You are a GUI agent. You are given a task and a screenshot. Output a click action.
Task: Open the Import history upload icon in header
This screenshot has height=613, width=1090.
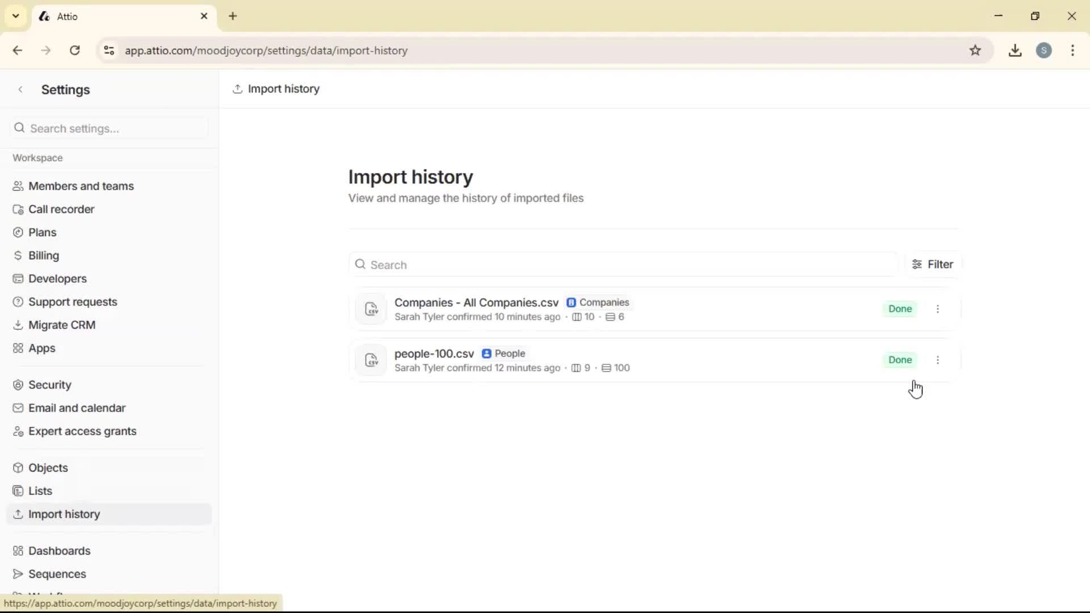238,89
